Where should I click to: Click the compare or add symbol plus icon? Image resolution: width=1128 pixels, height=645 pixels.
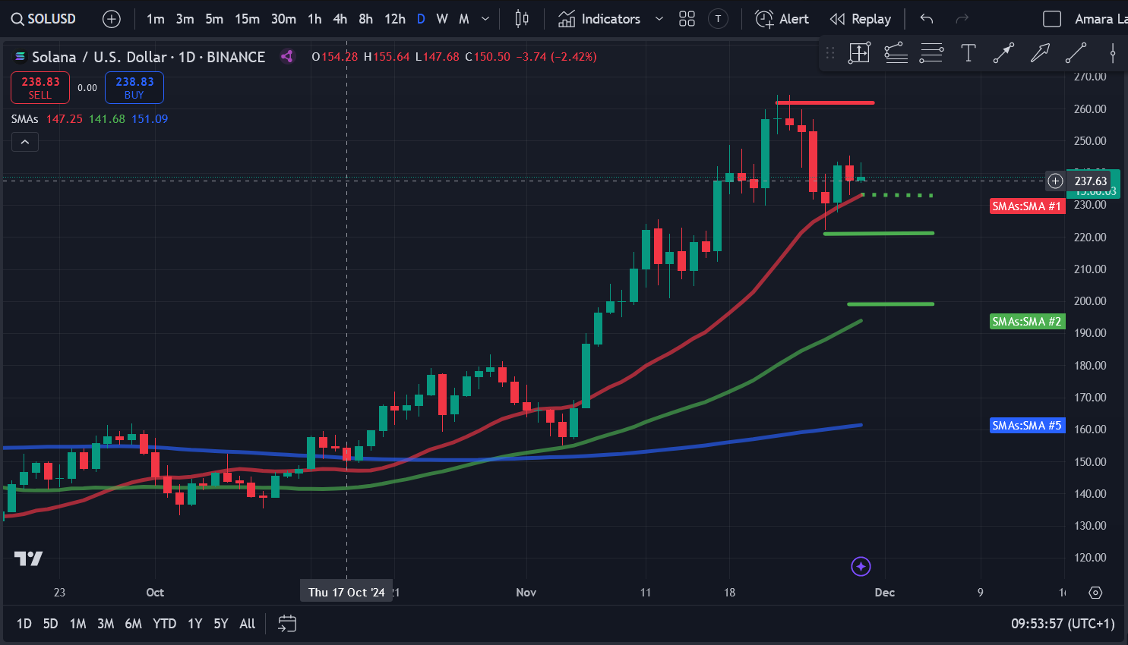click(112, 19)
